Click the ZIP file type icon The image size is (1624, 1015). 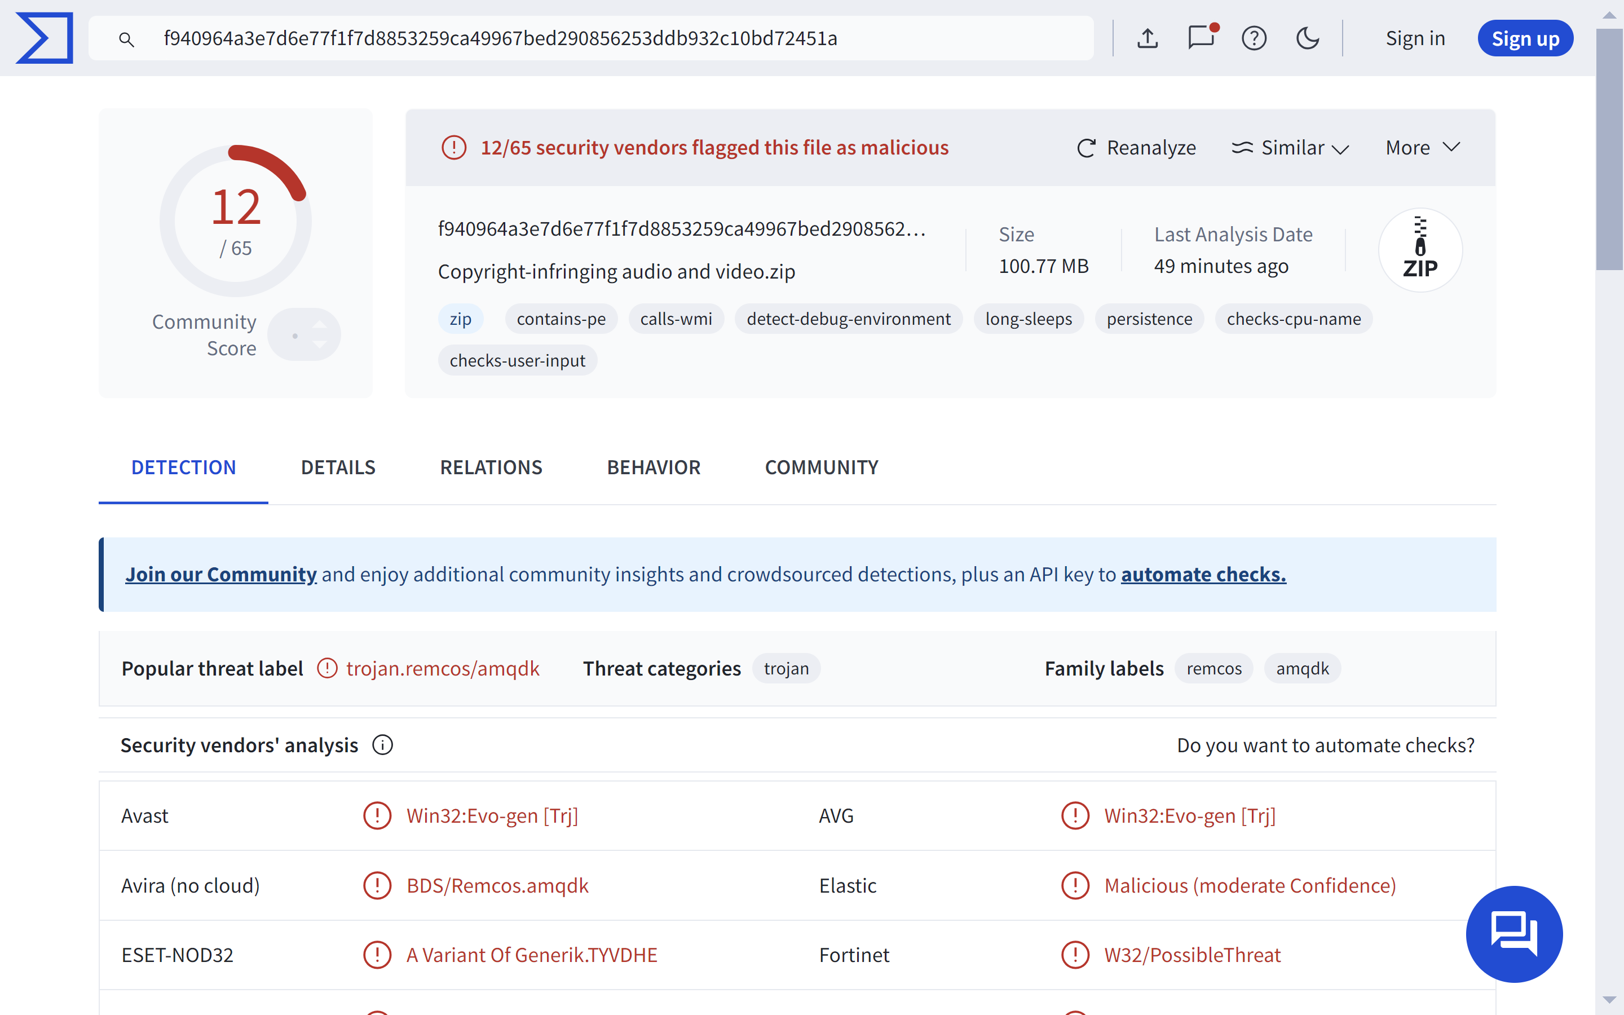1420,250
